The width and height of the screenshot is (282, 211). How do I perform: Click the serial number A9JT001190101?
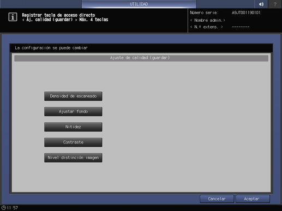(246, 13)
